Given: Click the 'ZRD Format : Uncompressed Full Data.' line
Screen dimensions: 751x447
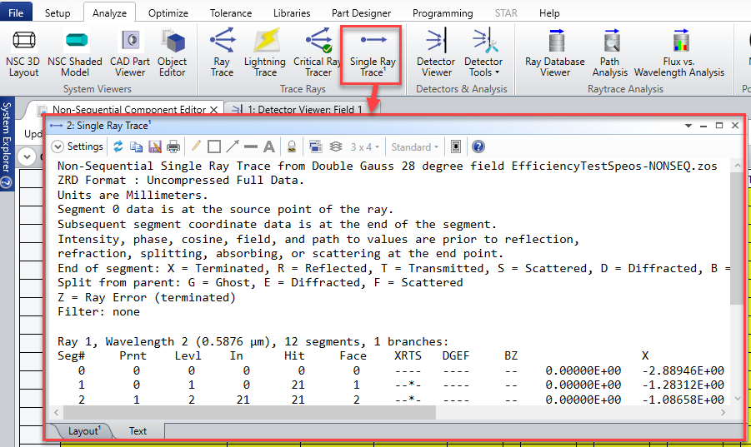Looking at the screenshot, I should click(x=181, y=181).
